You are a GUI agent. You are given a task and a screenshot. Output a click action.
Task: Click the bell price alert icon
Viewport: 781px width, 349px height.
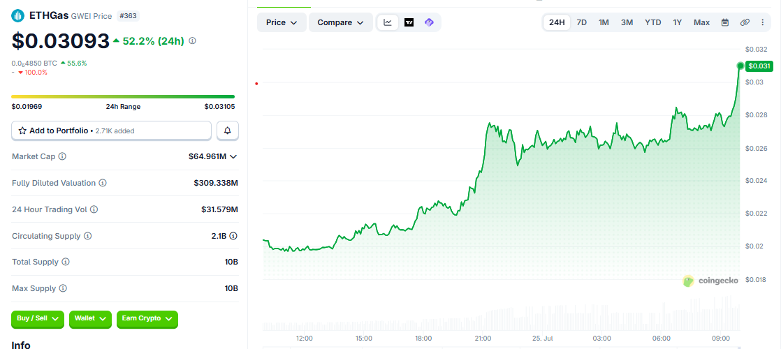(x=228, y=131)
